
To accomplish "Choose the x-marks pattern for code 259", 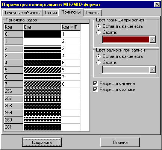I will 42,113.
